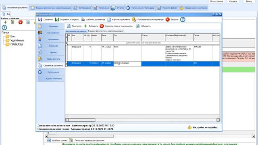Click right arrow of main window horizontal scrollbar
258x145 pixels.
click(x=253, y=137)
